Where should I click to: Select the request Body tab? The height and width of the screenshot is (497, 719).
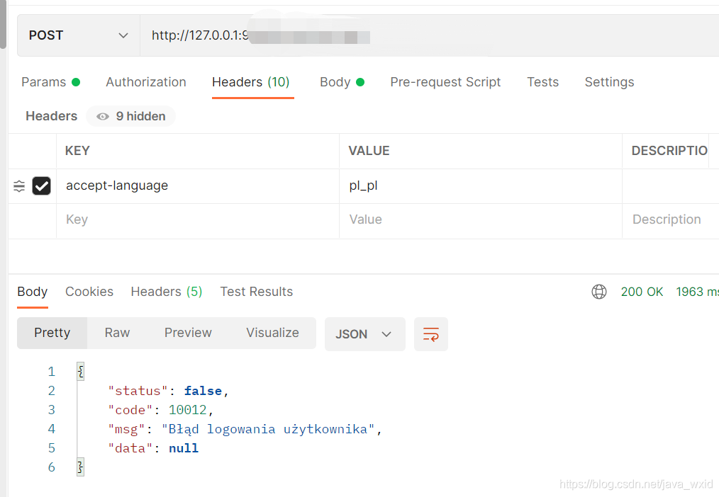tap(341, 82)
